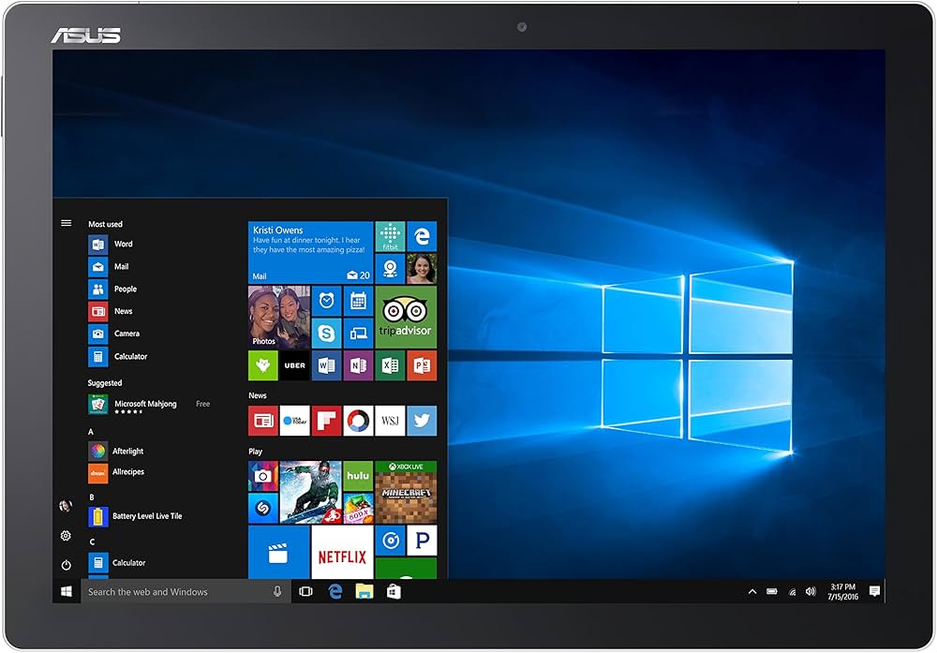The image size is (937, 653).
Task: Open Settings from the Start sidebar
Action: pos(65,535)
